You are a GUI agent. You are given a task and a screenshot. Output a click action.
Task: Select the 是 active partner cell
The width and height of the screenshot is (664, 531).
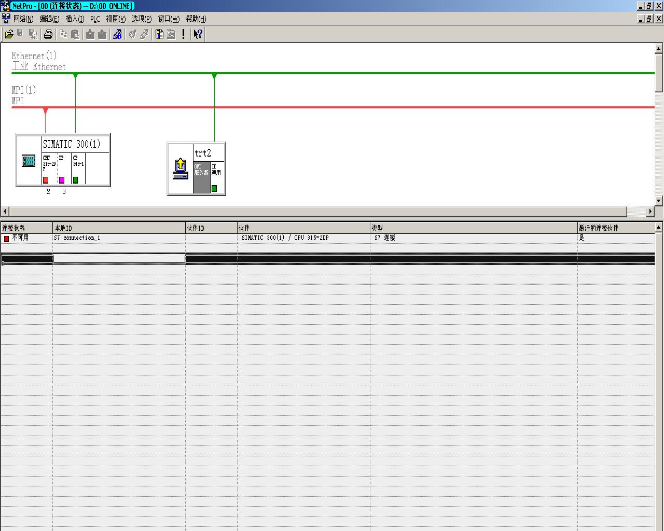616,238
